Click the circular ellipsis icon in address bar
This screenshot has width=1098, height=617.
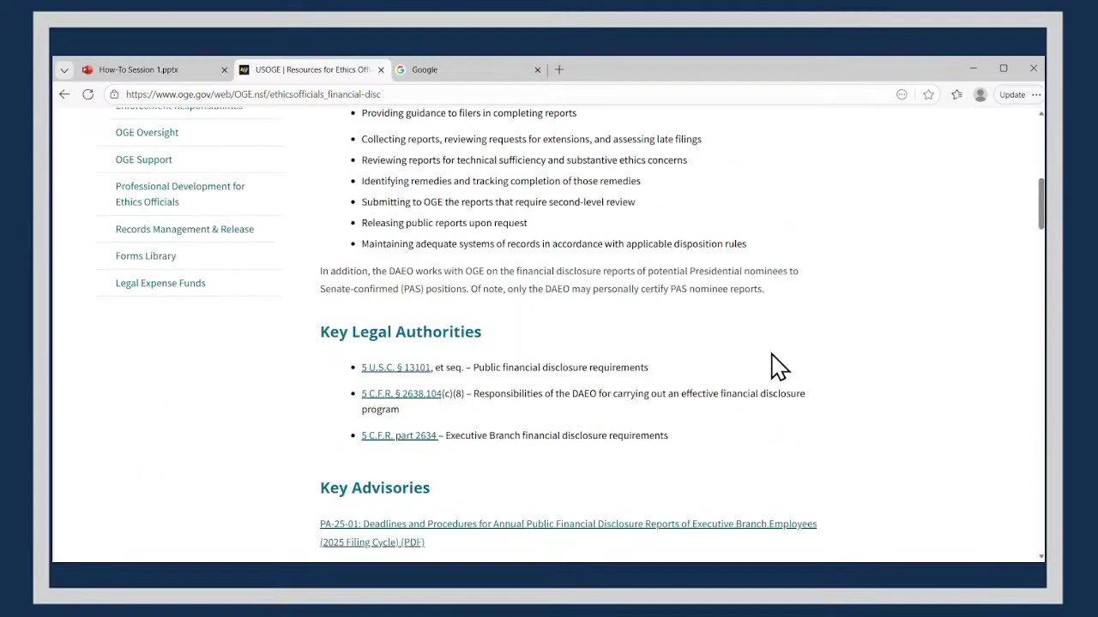click(902, 94)
